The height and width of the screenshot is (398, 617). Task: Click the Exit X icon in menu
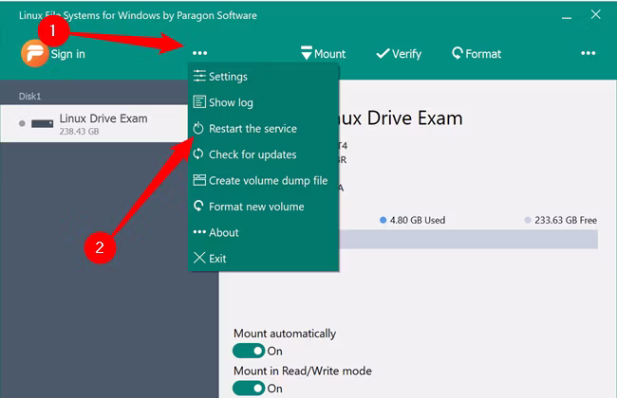click(199, 258)
